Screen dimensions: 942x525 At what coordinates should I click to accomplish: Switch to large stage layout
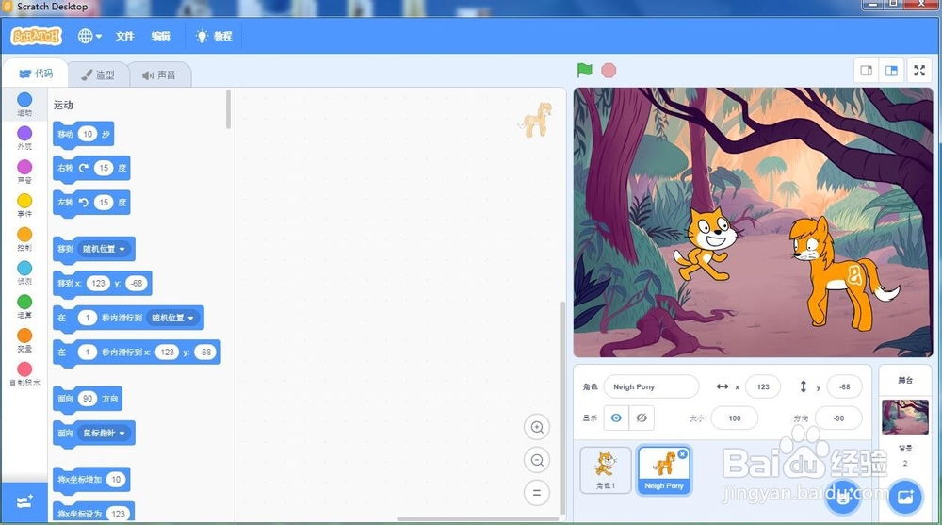[891, 71]
